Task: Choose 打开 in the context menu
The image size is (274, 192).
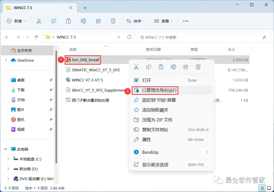Action: pyautogui.click(x=172, y=80)
